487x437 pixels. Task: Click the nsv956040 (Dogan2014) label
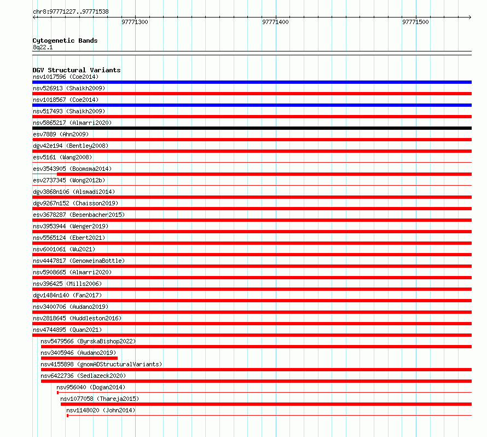click(x=91, y=387)
